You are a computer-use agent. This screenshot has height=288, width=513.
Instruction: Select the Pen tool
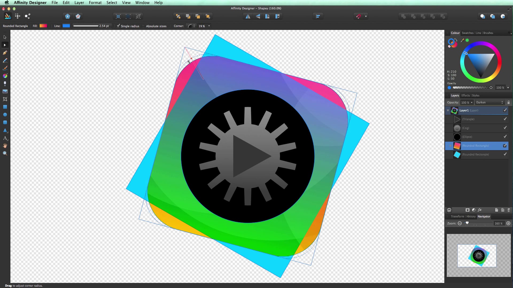pyautogui.click(x=5, y=53)
